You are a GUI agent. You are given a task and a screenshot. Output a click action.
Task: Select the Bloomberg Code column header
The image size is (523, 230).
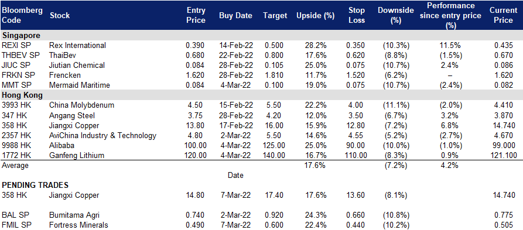(22, 15)
